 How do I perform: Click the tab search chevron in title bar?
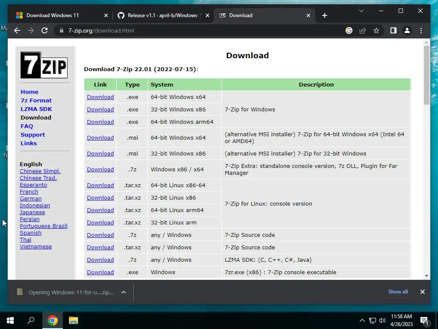click(x=361, y=11)
